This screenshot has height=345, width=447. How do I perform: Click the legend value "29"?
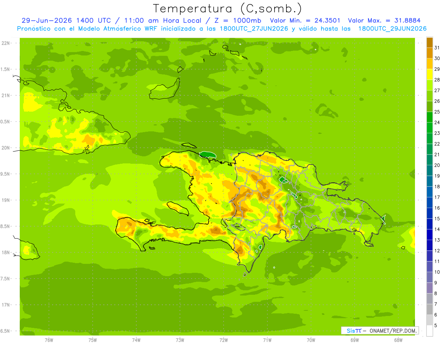click(437, 69)
